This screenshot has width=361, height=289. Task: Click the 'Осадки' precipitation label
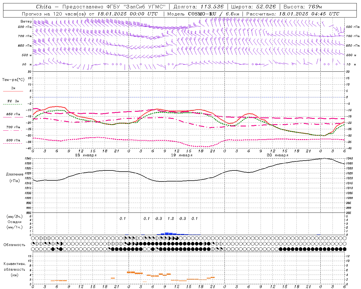pyautogui.click(x=15, y=222)
